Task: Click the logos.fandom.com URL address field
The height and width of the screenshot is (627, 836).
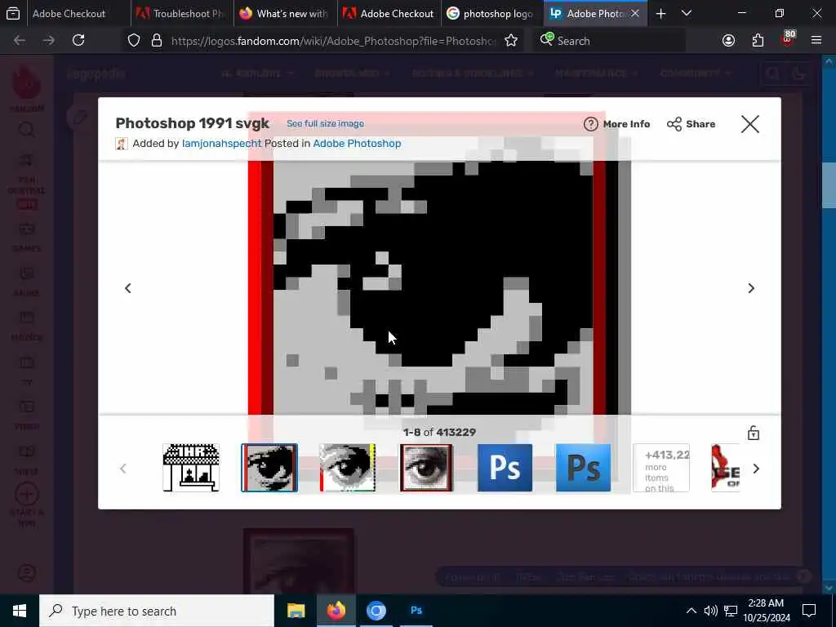Action: click(333, 41)
